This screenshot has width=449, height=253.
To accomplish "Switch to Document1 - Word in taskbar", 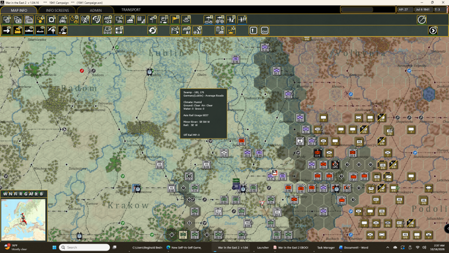I will click(x=353, y=247).
